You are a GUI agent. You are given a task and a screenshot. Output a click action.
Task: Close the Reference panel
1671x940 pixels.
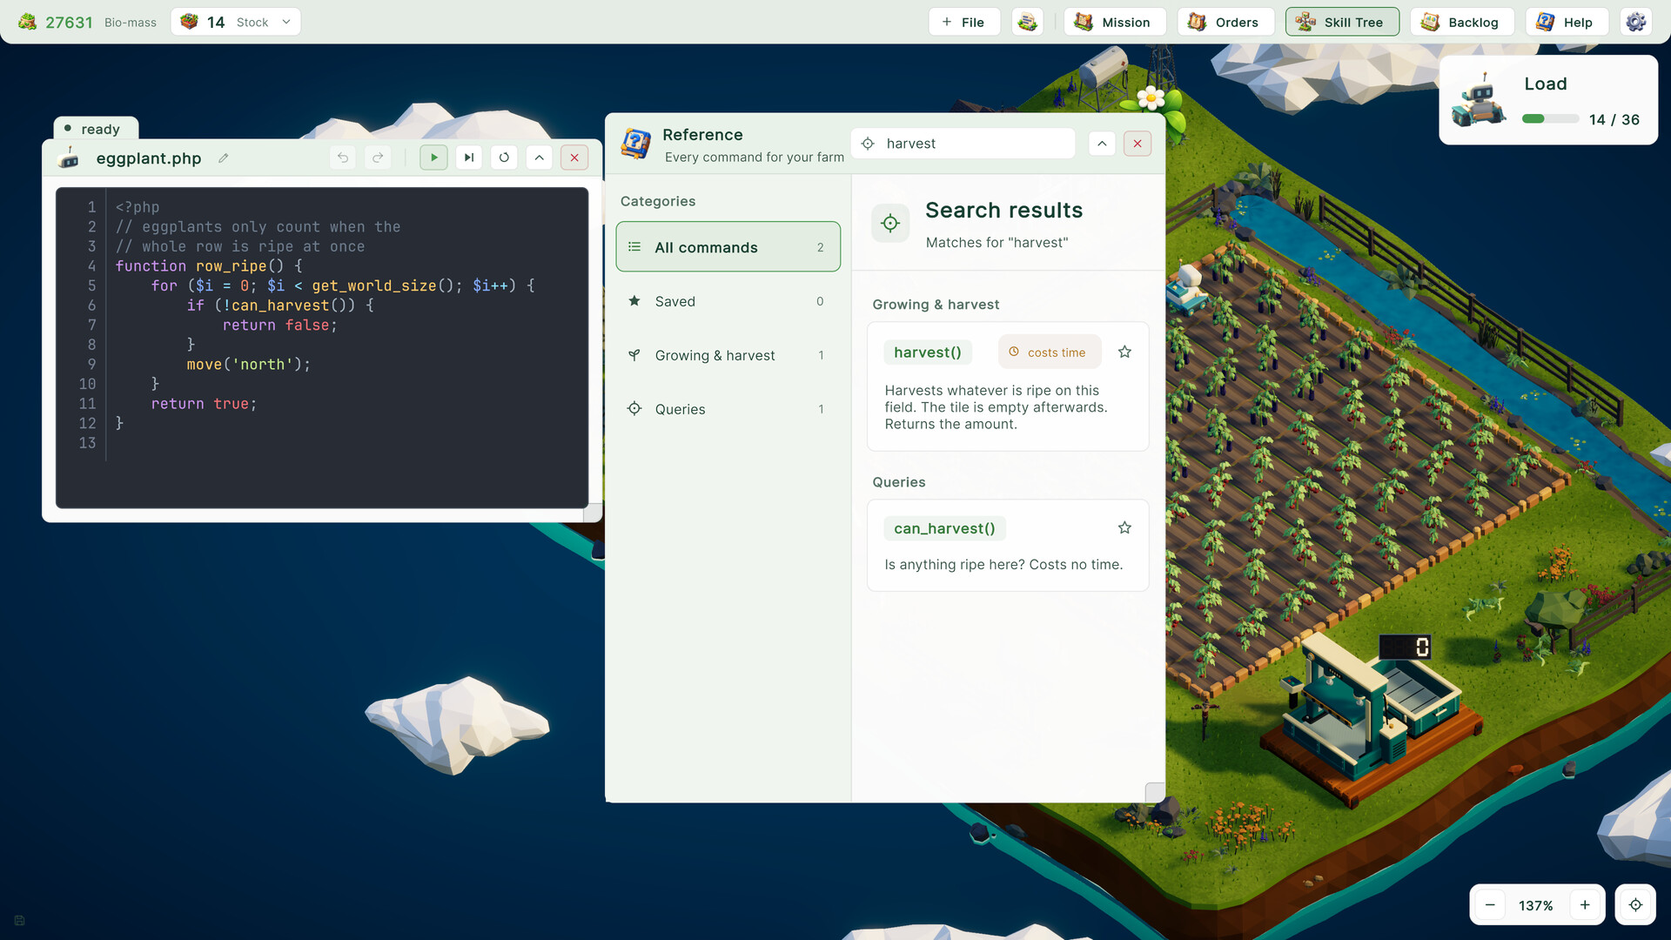(1137, 144)
